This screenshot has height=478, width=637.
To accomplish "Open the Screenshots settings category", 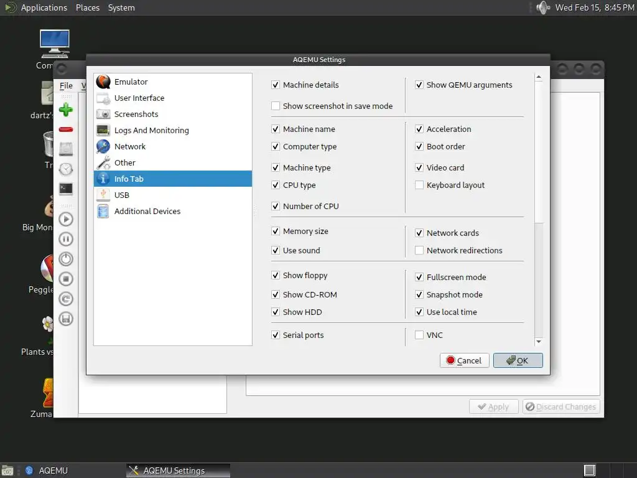I will [x=173, y=115].
